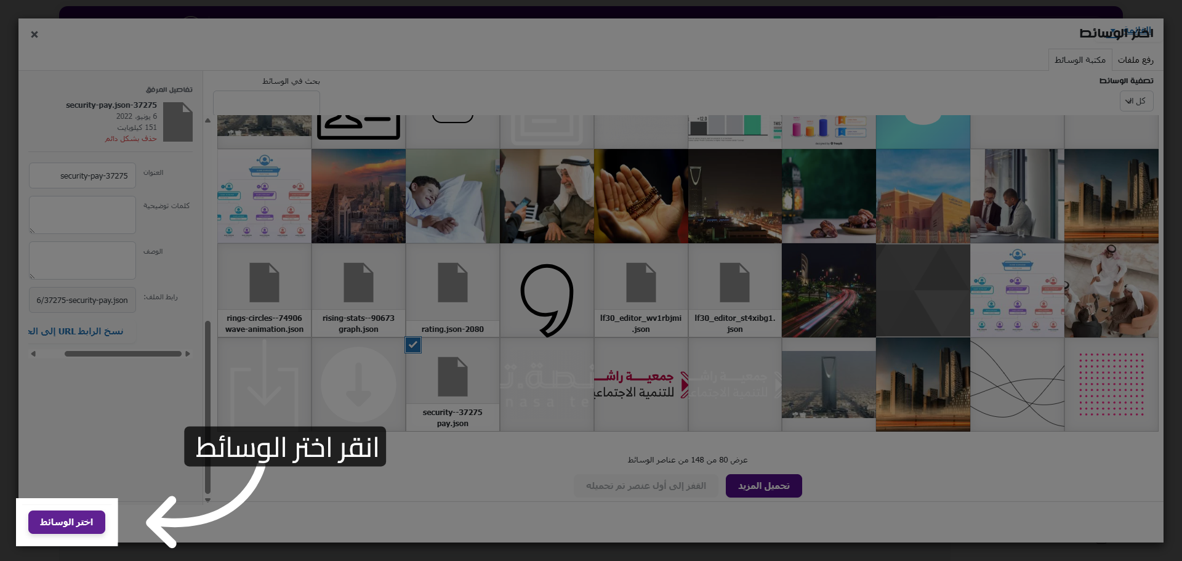Click the file icon beside security-pay.json-37275 details
The width and height of the screenshot is (1182, 561).
(178, 121)
